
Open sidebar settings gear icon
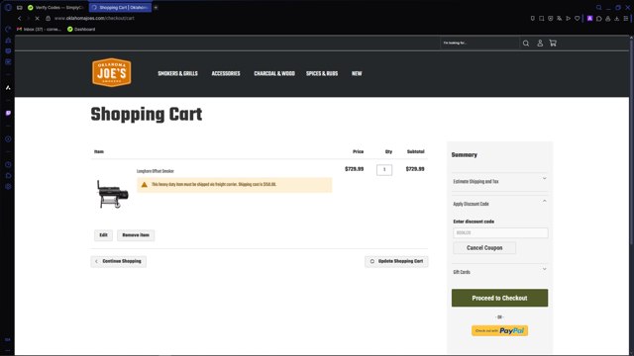[x=8, y=187]
